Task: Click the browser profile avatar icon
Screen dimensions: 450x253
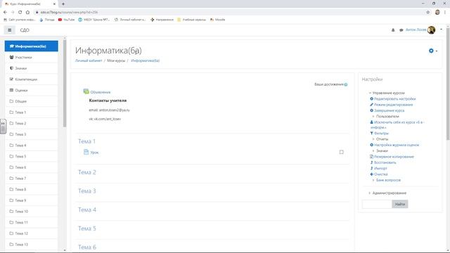Action: (x=437, y=12)
